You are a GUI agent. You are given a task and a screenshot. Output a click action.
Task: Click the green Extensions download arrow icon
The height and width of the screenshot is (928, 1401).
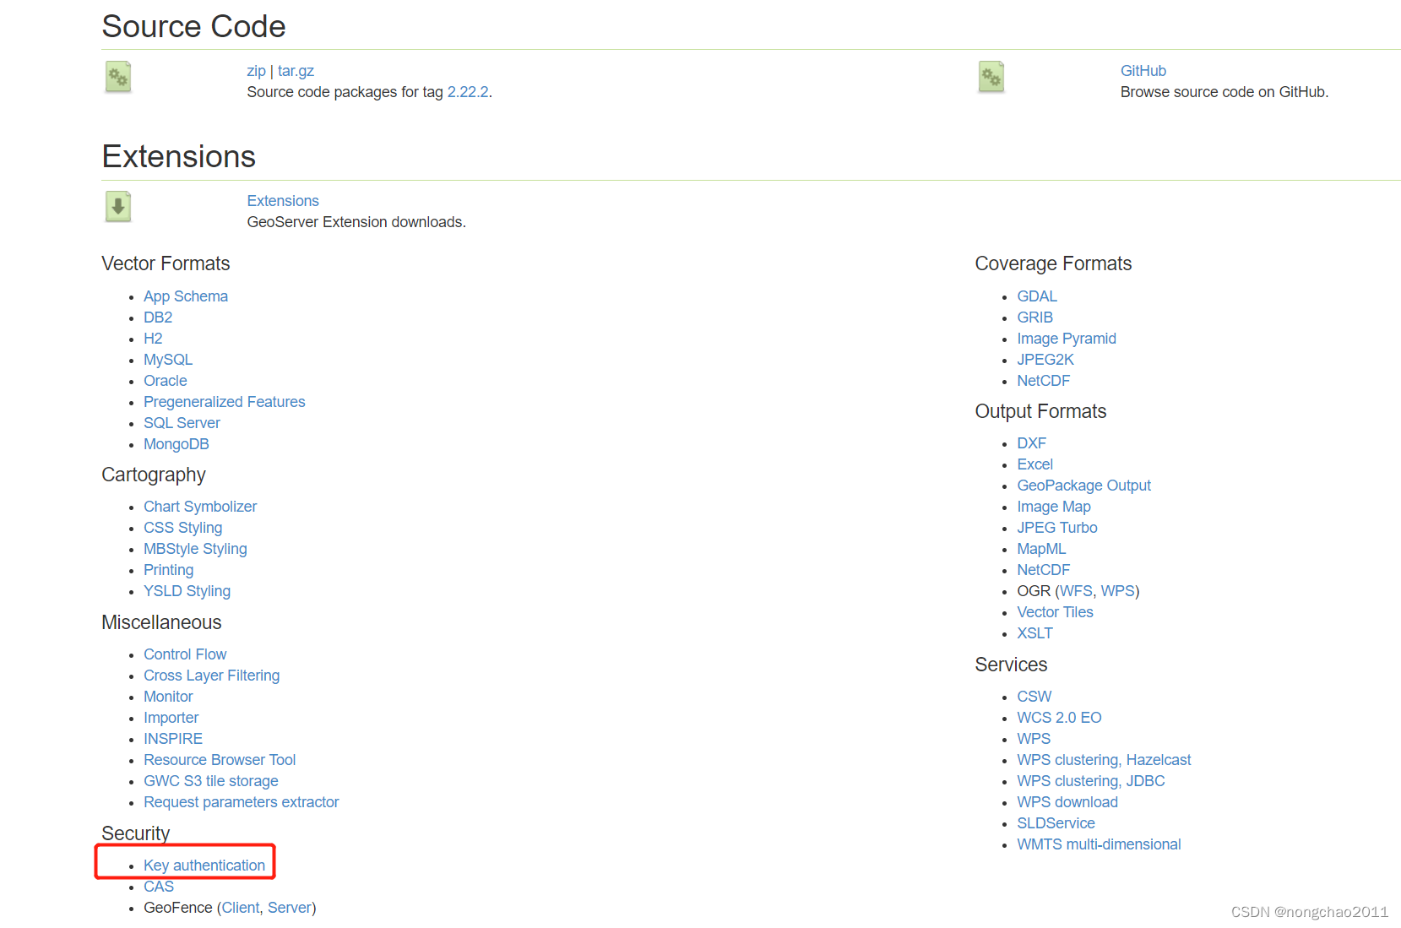pyautogui.click(x=117, y=207)
